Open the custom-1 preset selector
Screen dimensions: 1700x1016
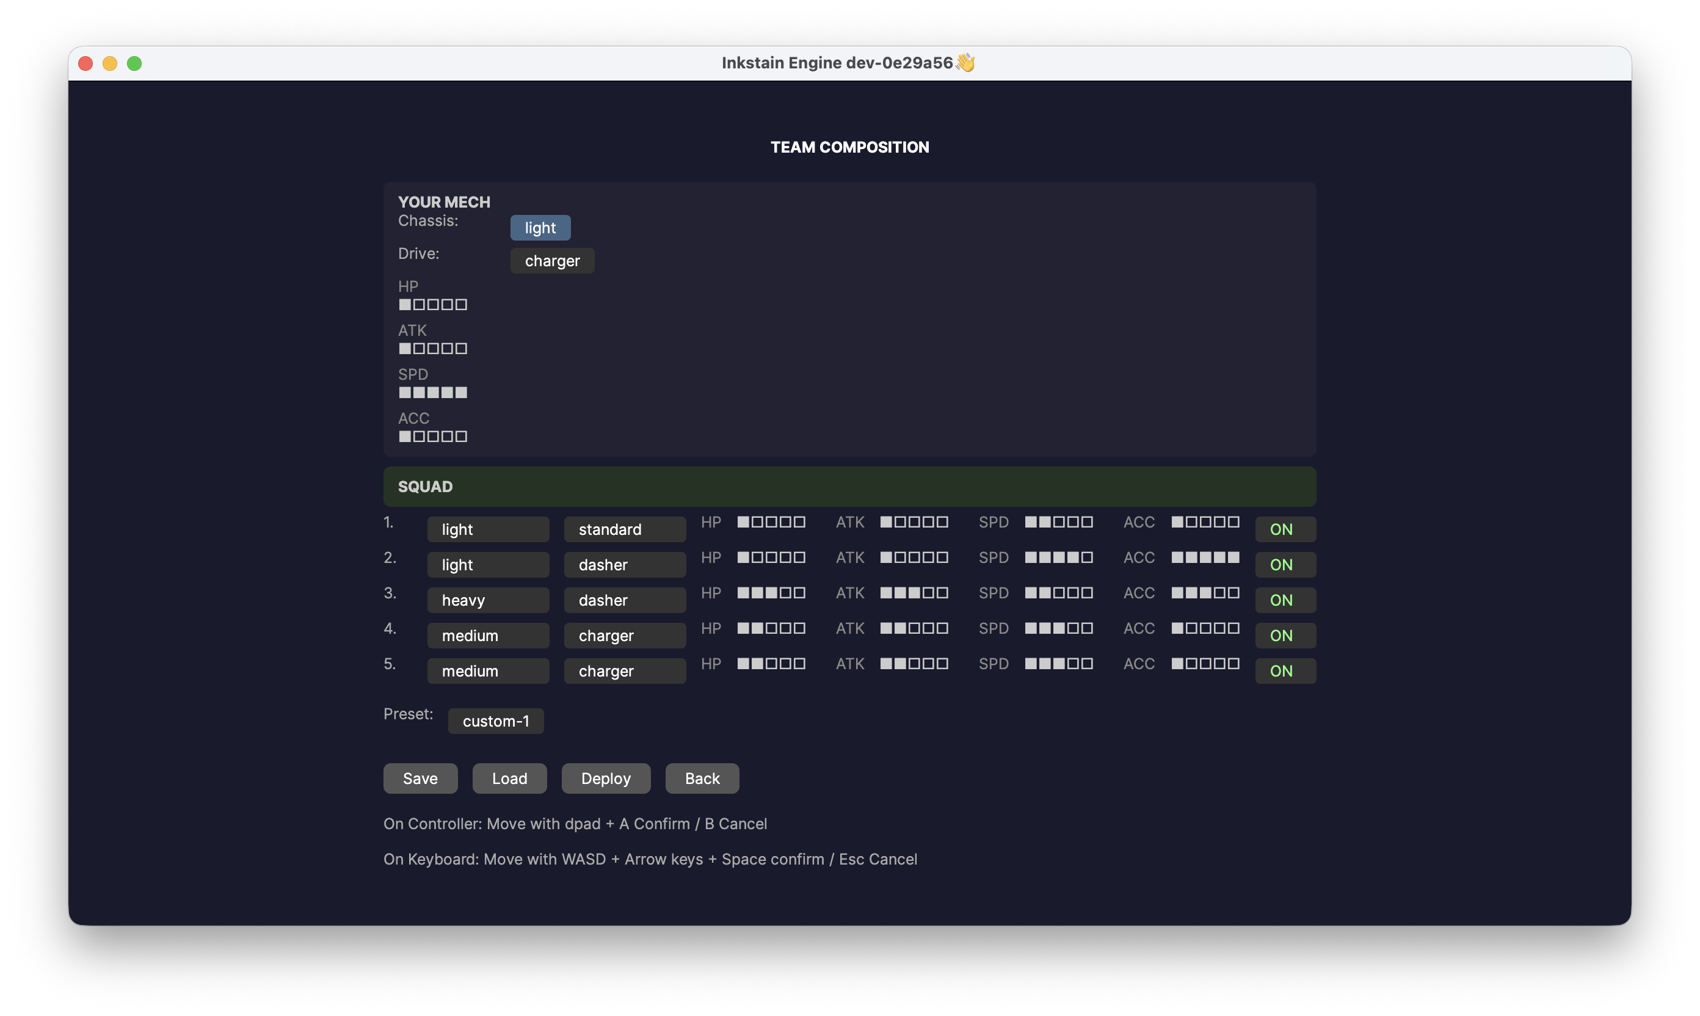[495, 721]
